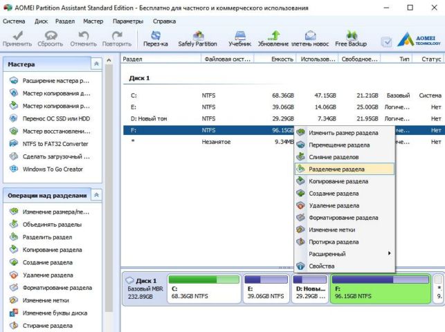Click the Применить (Apply) toolbar icon
445x332 pixels.
[x=17, y=39]
